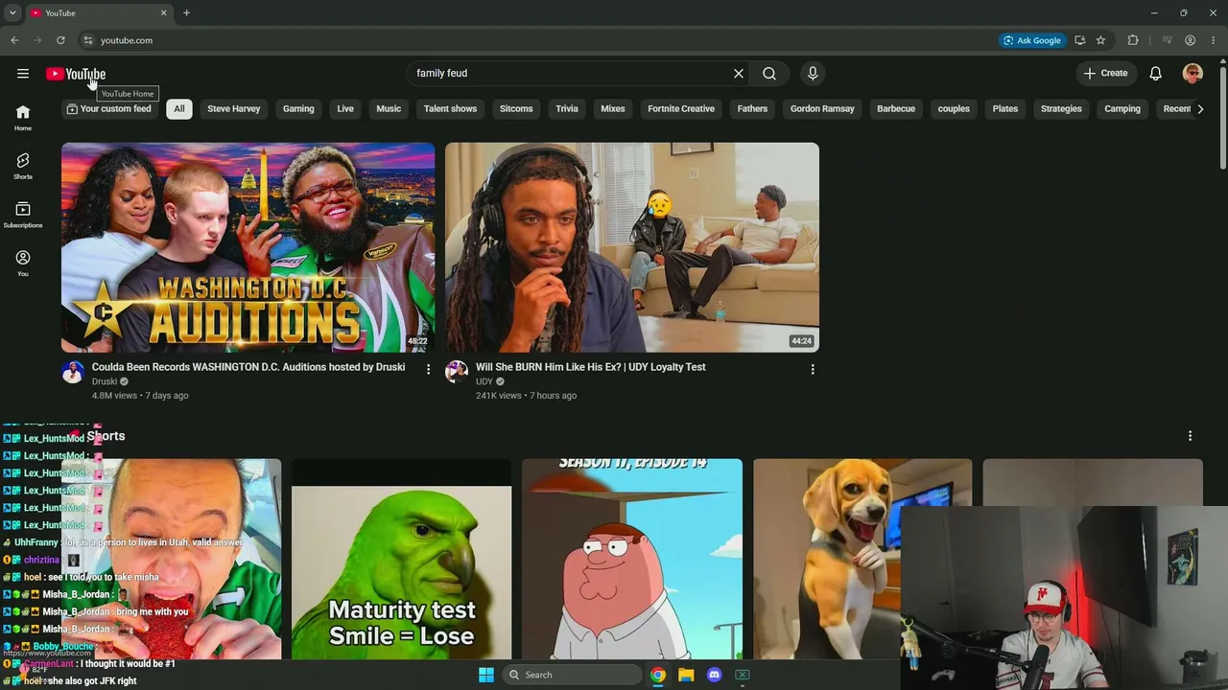
Task: Open a new browser tab
Action: [x=186, y=13]
